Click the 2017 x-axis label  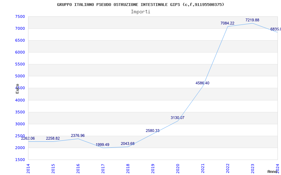103,169
